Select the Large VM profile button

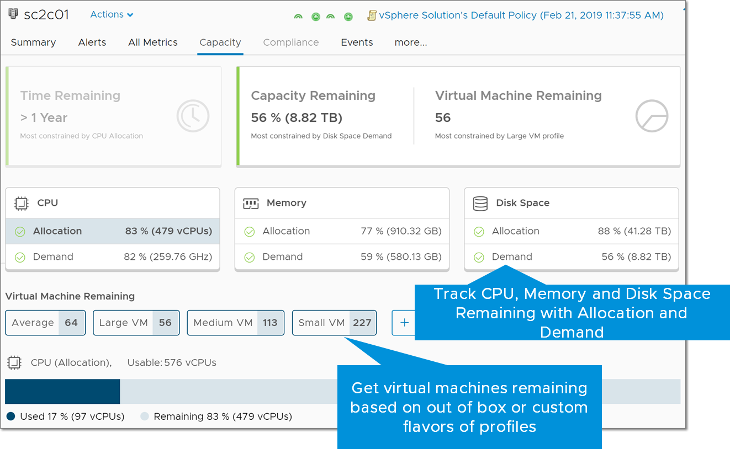136,323
